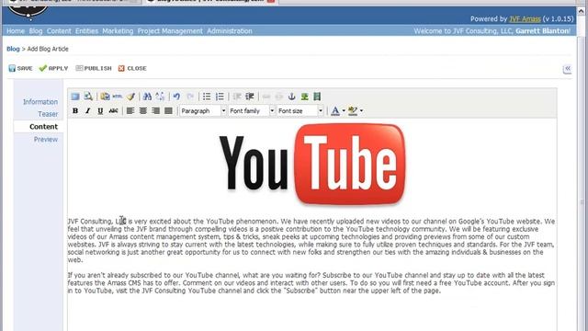This screenshot has height=331, width=588.
Task: Toggle bold formatting
Action: 75,110
